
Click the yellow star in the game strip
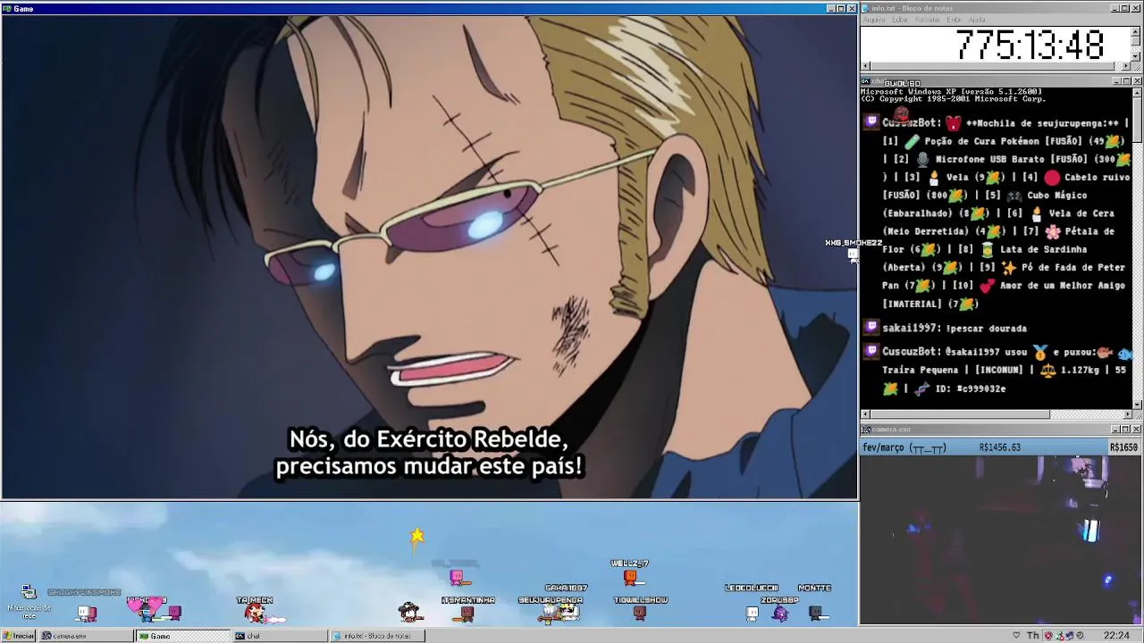417,535
